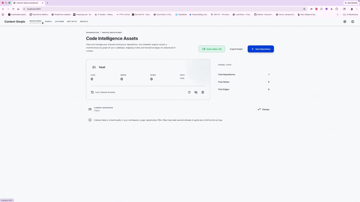The width and height of the screenshot is (360, 202).
Task: Select the Context-Simplo Dashboard browser tab
Action: point(28,3)
